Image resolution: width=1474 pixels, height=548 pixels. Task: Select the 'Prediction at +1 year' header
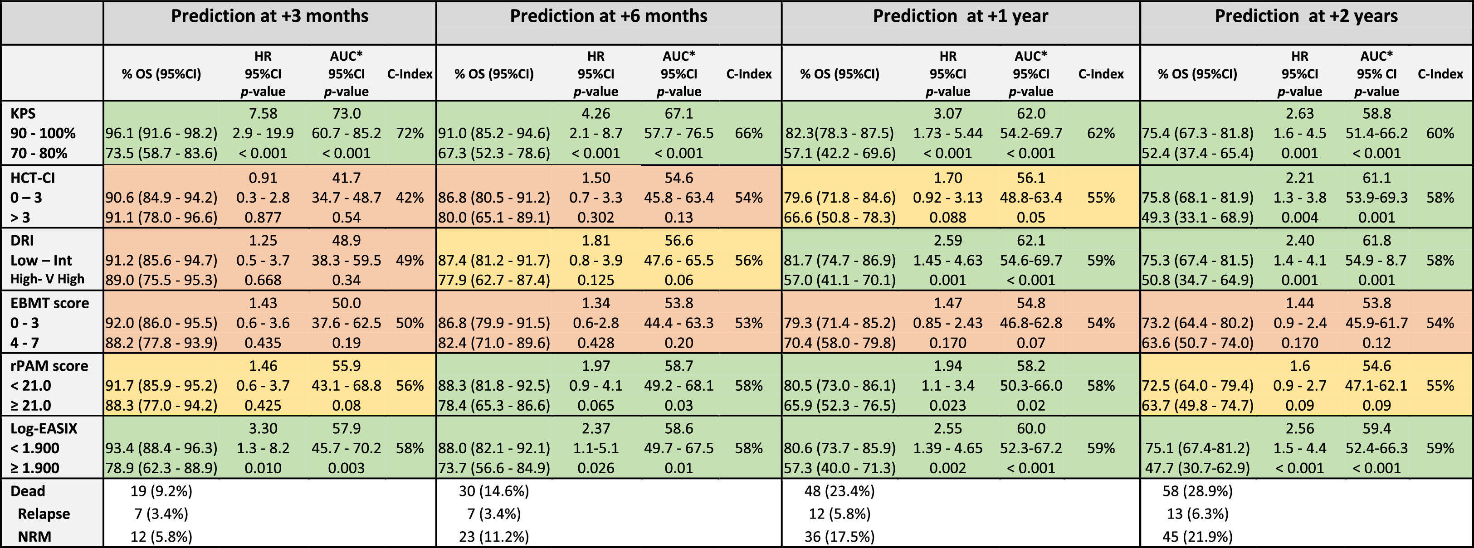coord(960,16)
